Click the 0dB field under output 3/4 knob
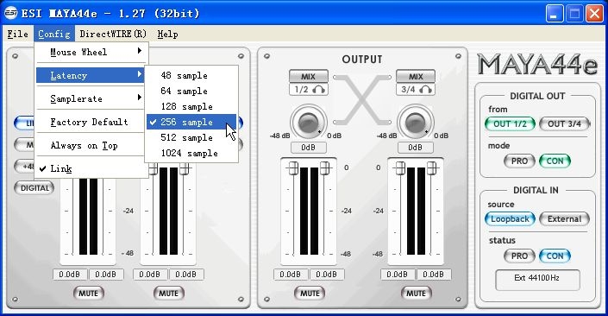This screenshot has width=608, height=316. 416,148
